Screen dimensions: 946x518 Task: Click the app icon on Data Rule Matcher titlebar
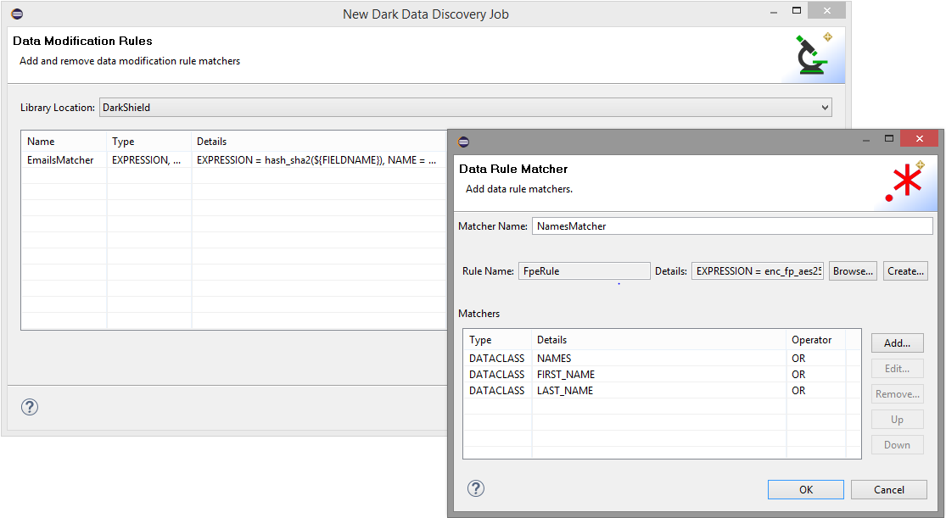[462, 138]
